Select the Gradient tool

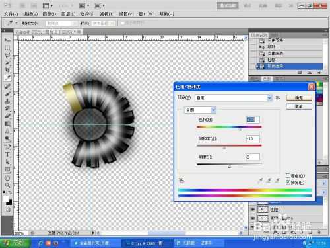tap(7, 124)
